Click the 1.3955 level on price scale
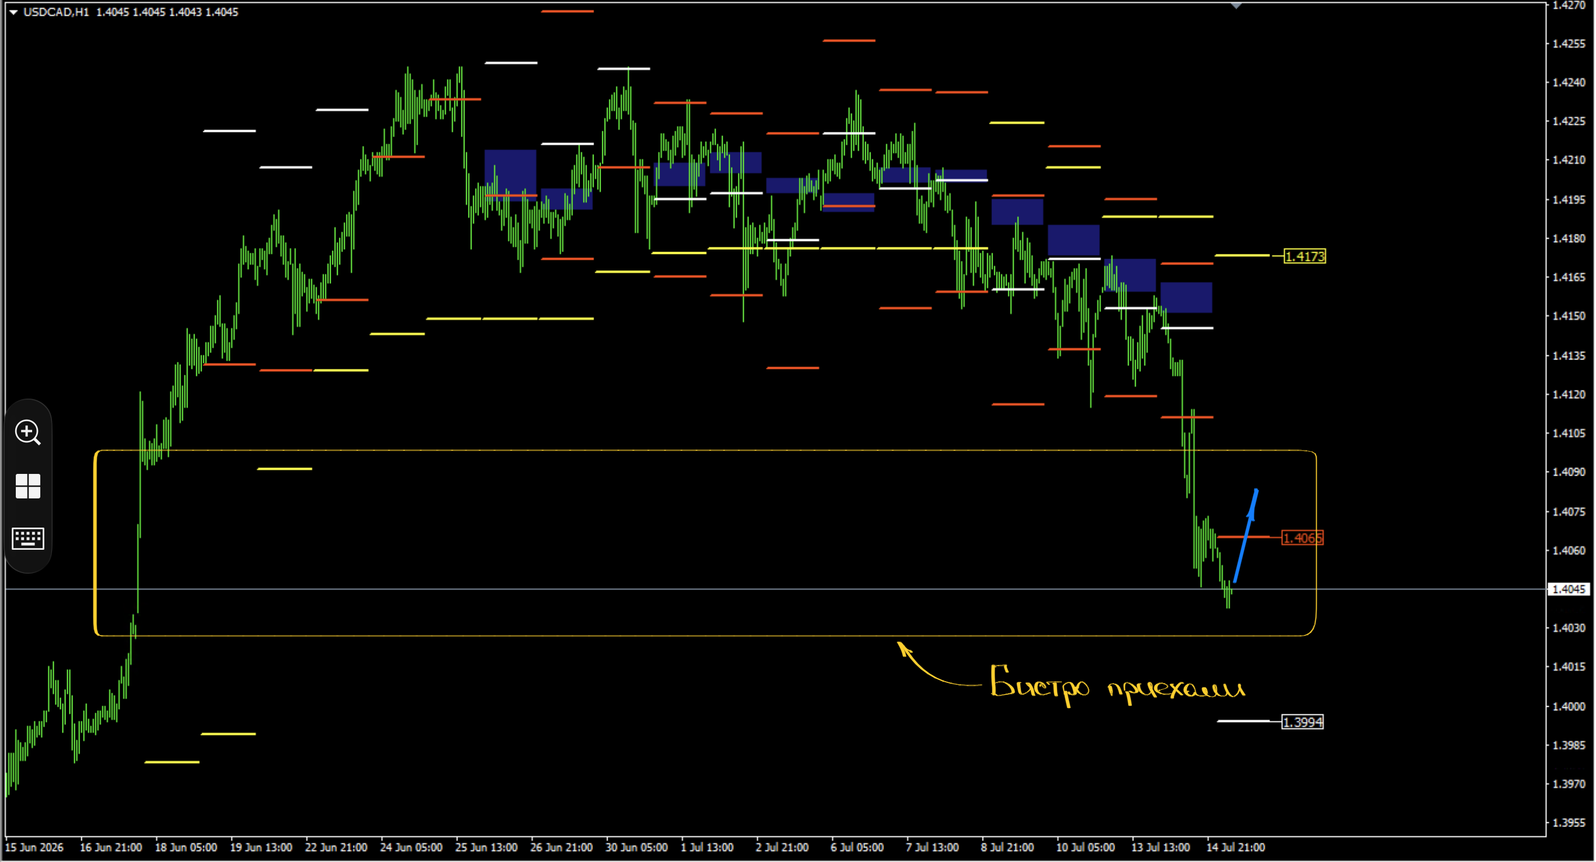 pos(1569,822)
